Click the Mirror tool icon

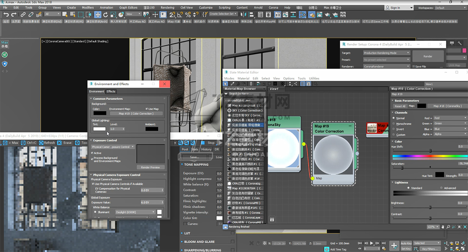(244, 14)
